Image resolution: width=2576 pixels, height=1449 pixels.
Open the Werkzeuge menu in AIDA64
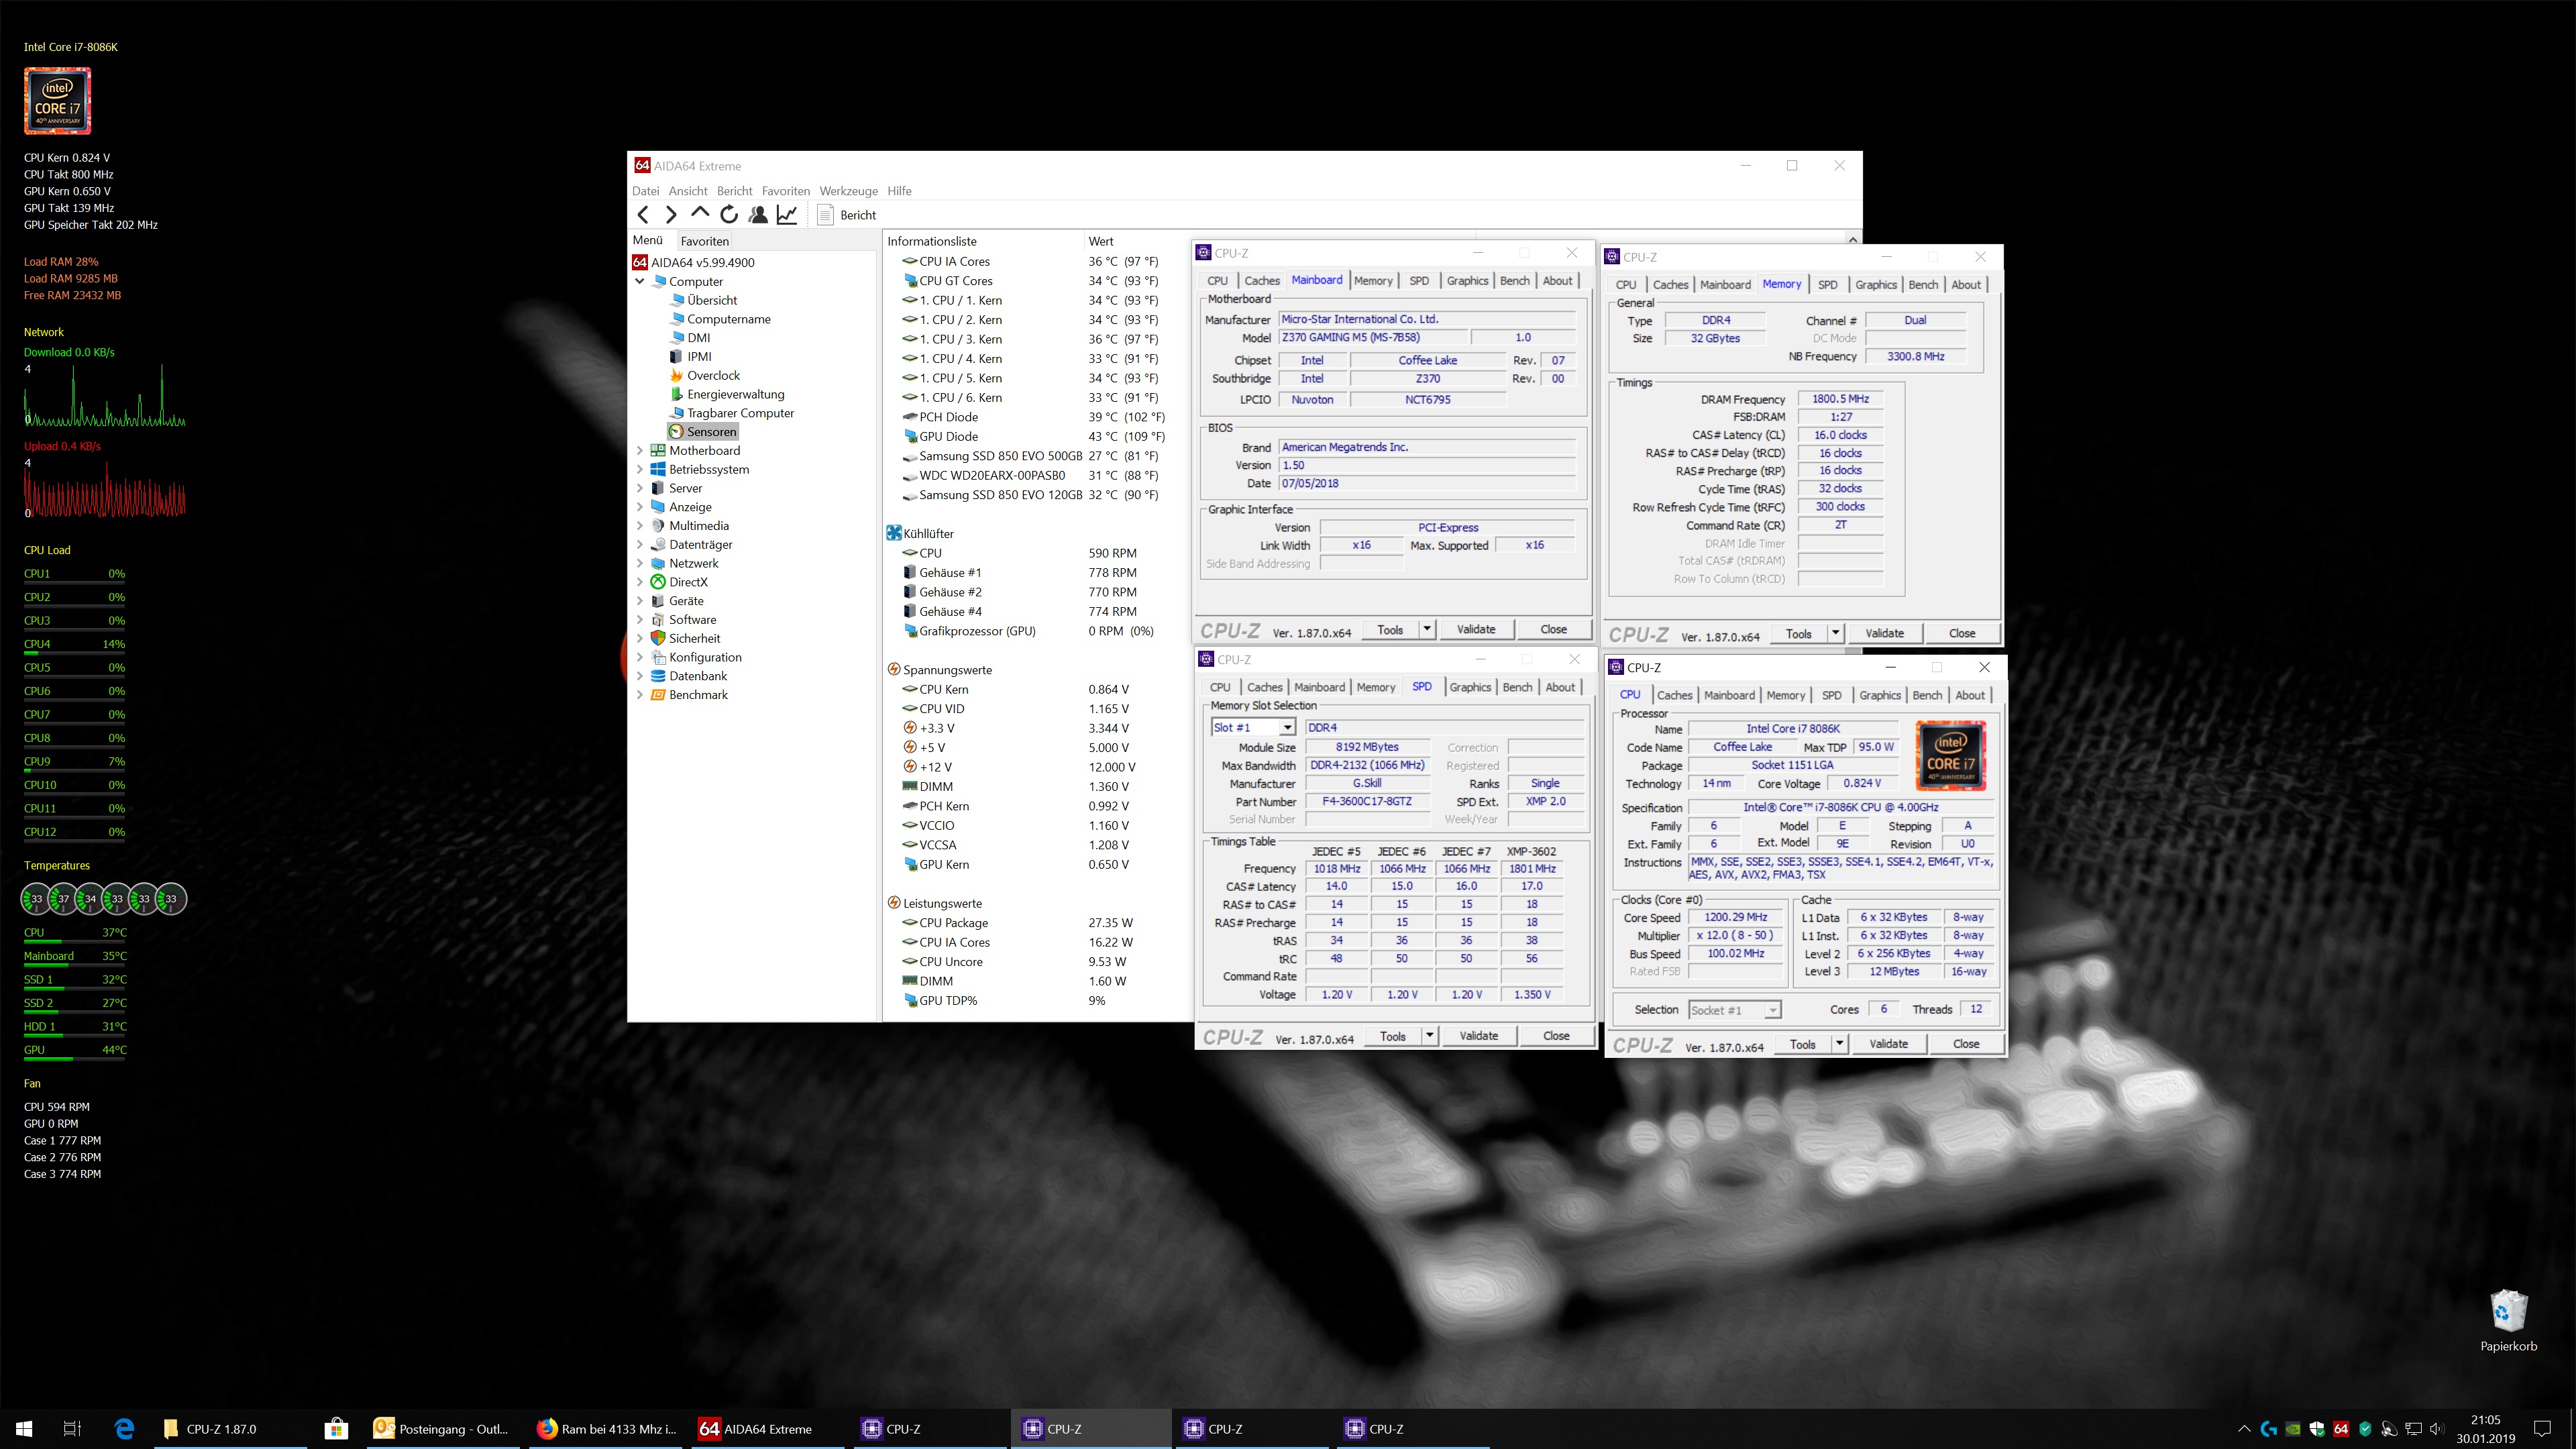(848, 191)
